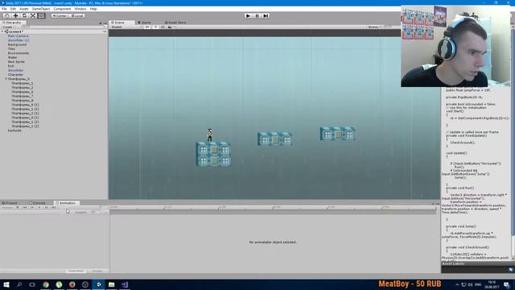Select destroller (1) in Hierarchy
Viewport: 515px width, 290px height.
(x=19, y=40)
